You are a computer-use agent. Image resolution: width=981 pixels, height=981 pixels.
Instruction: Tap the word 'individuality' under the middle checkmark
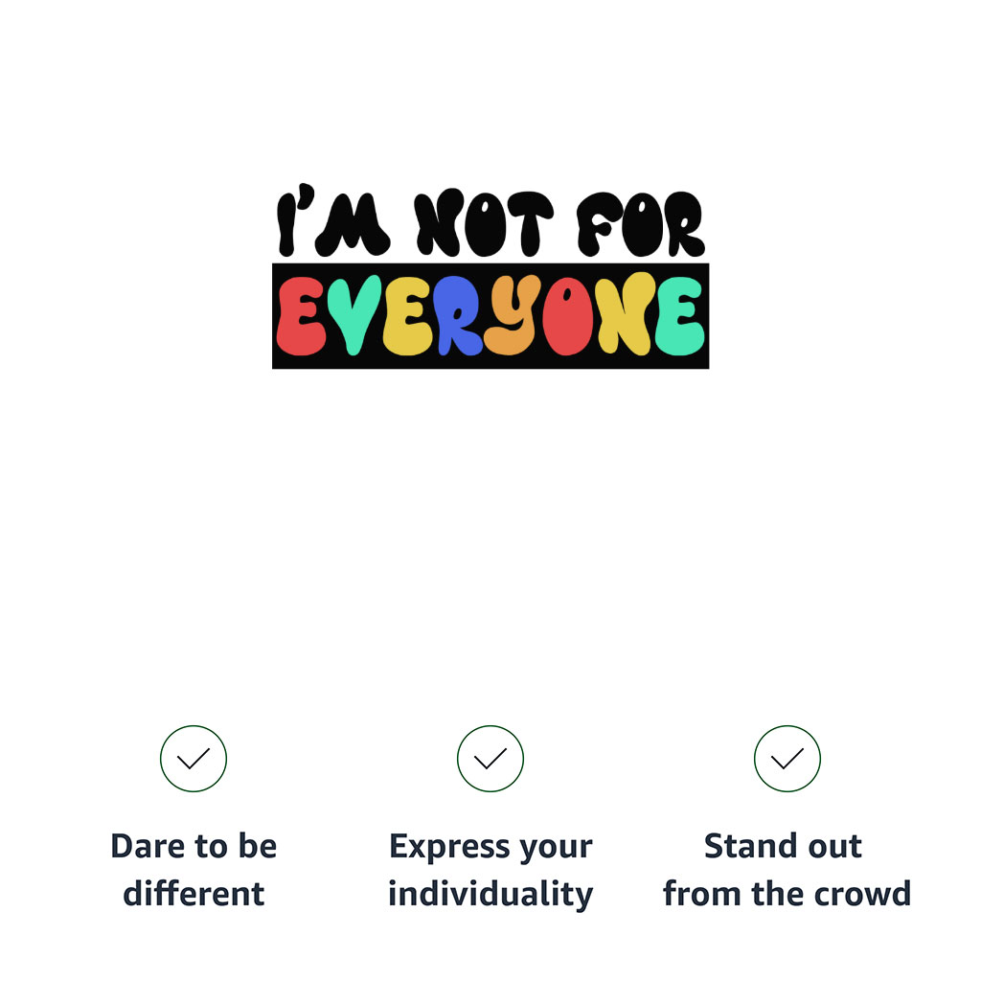490,894
